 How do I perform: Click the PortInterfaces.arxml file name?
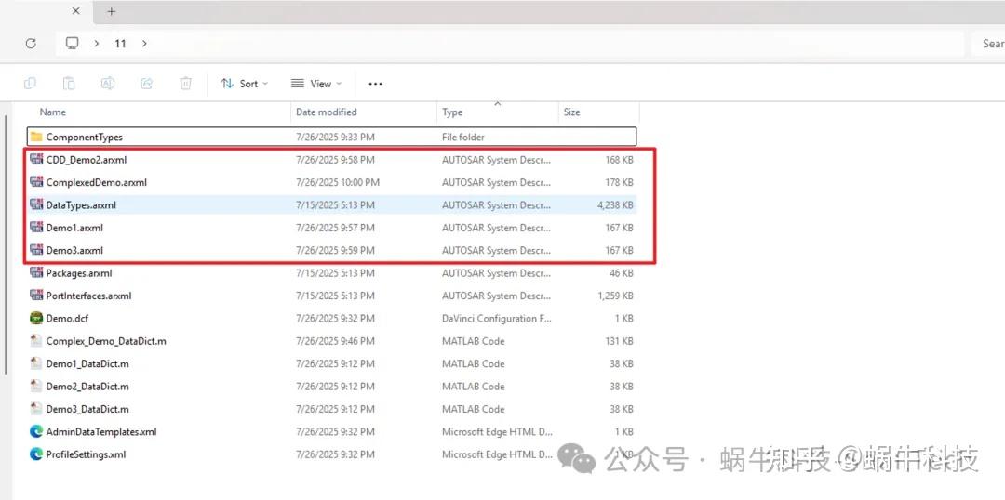coord(88,296)
